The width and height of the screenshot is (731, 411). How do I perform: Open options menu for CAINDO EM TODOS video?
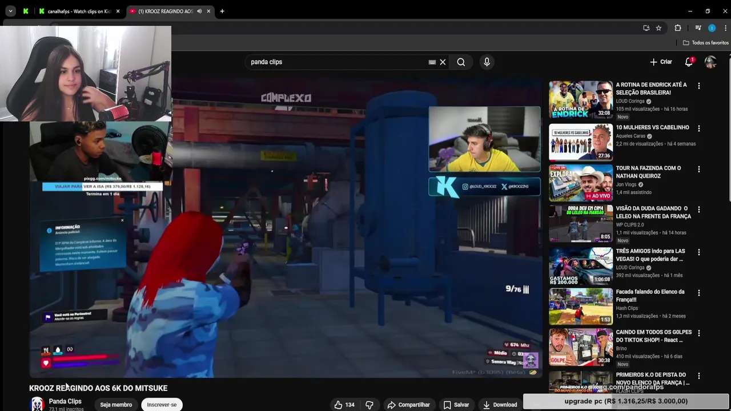point(698,333)
